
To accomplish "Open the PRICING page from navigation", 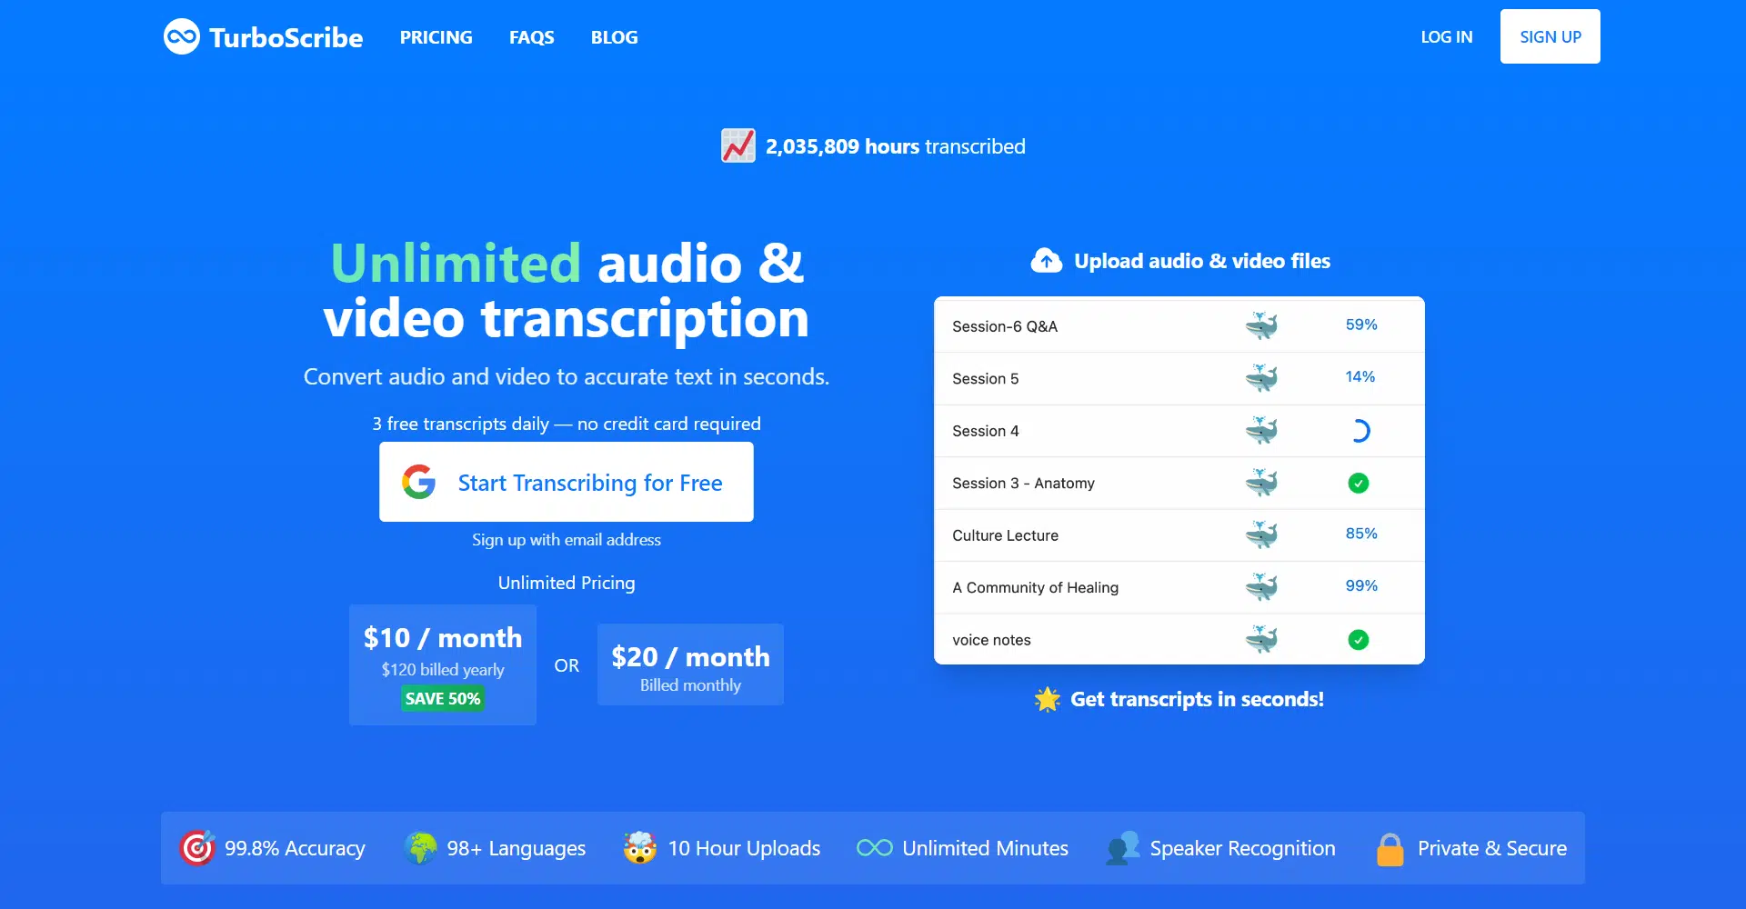I will pyautogui.click(x=436, y=37).
